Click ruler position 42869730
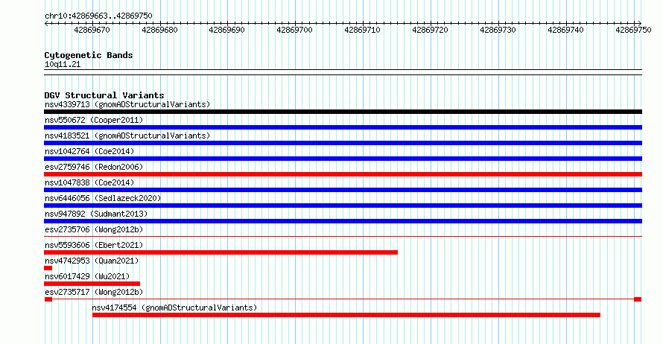Image resolution: width=663 pixels, height=344 pixels. pos(498,30)
